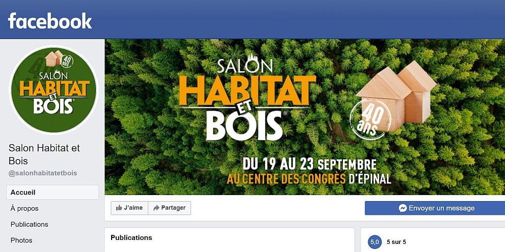Click the 40 ans badge on cover
This screenshot has width=505, height=252.
[x=370, y=119]
